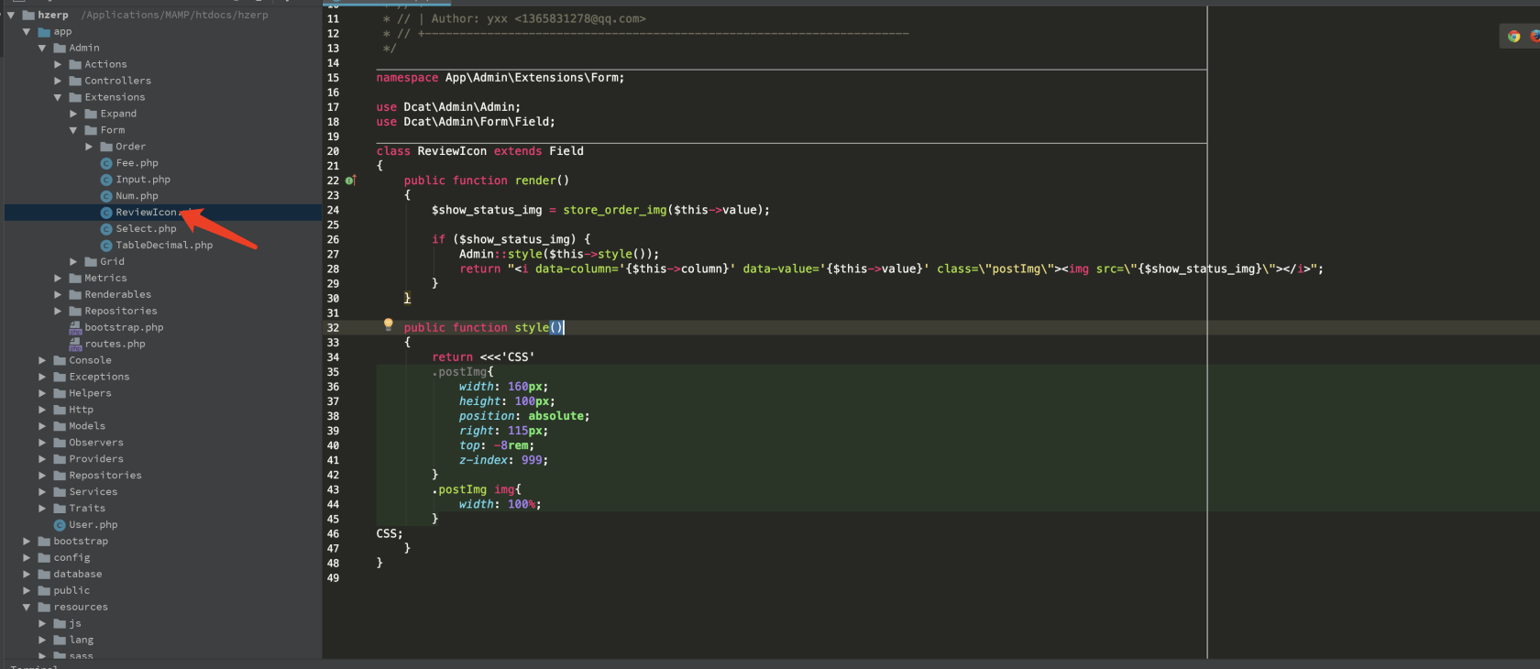
Task: Collapse the Form folder
Action: [x=73, y=130]
